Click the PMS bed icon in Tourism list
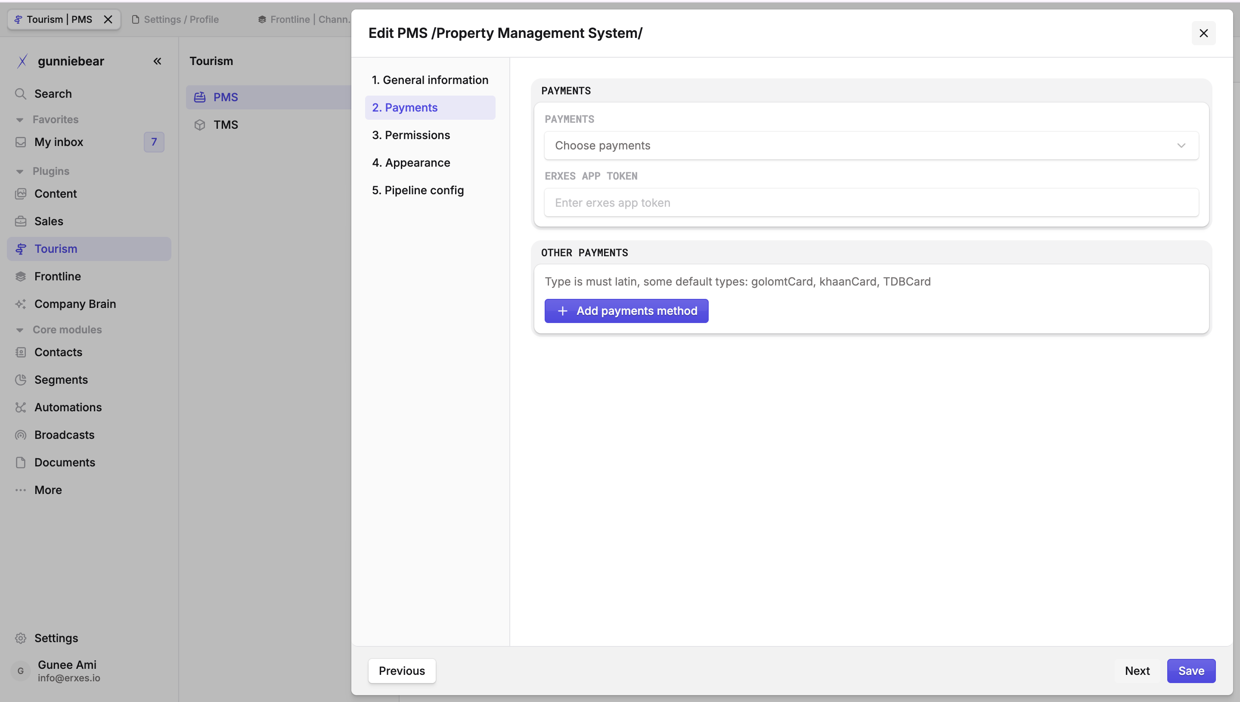Viewport: 1240px width, 702px height. pyautogui.click(x=199, y=97)
